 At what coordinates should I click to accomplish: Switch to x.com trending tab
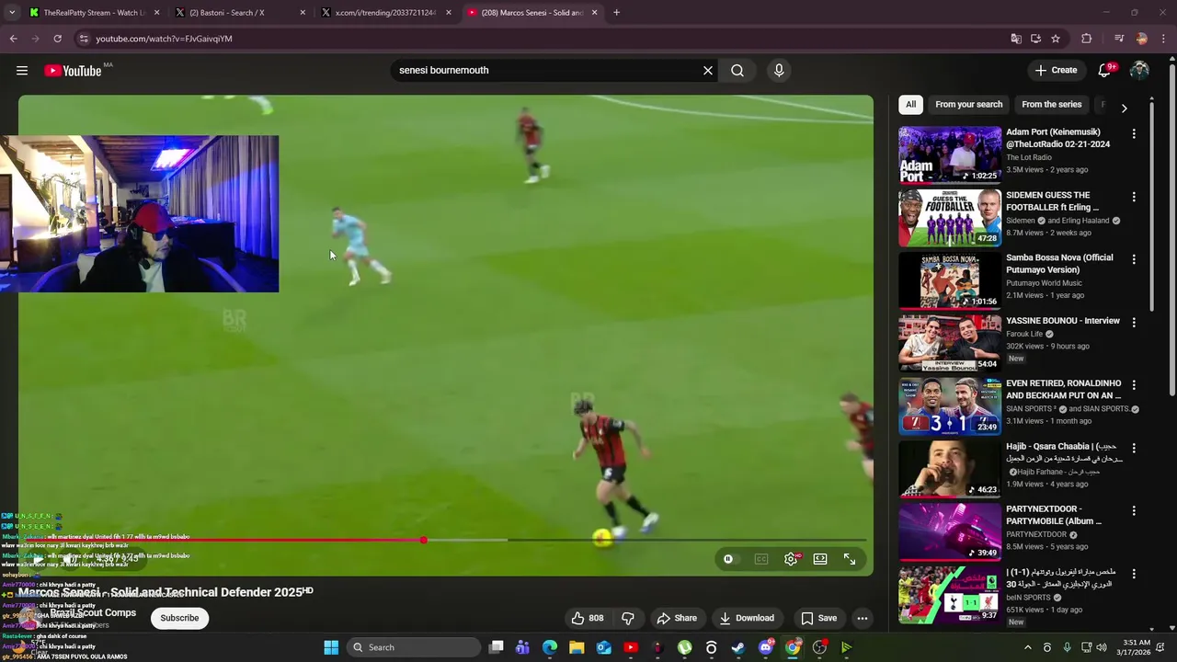click(x=385, y=13)
